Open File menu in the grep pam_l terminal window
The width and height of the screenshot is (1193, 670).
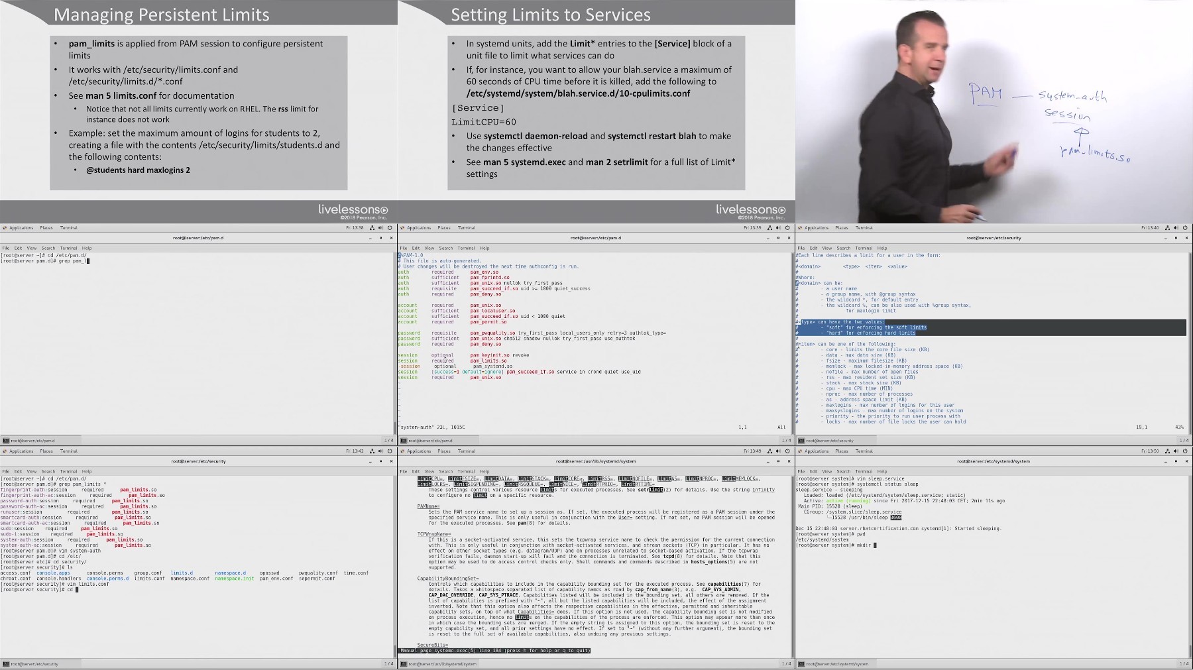point(6,249)
